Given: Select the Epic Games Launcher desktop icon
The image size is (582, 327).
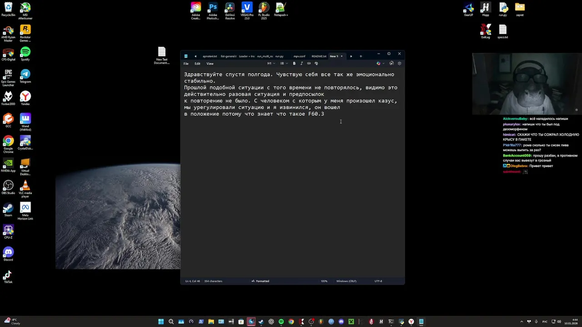Looking at the screenshot, I should pyautogui.click(x=8, y=78).
